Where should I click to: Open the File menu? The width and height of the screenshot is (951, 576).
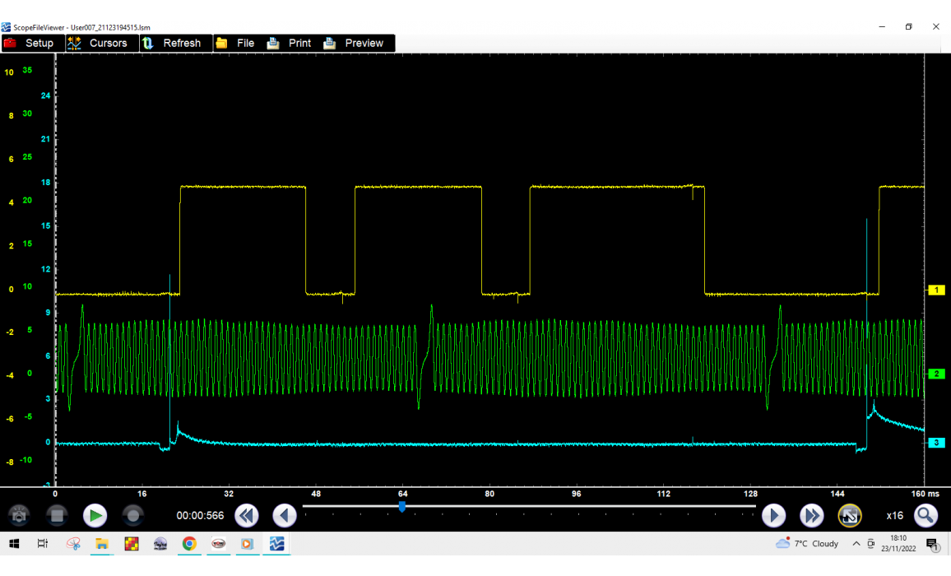coord(235,43)
